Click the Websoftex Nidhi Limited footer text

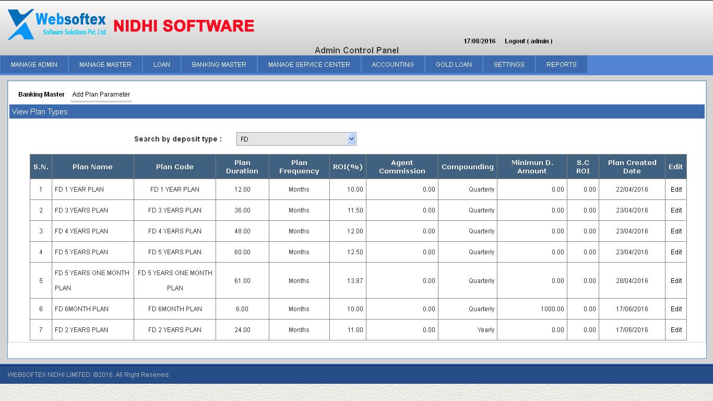[x=89, y=375]
